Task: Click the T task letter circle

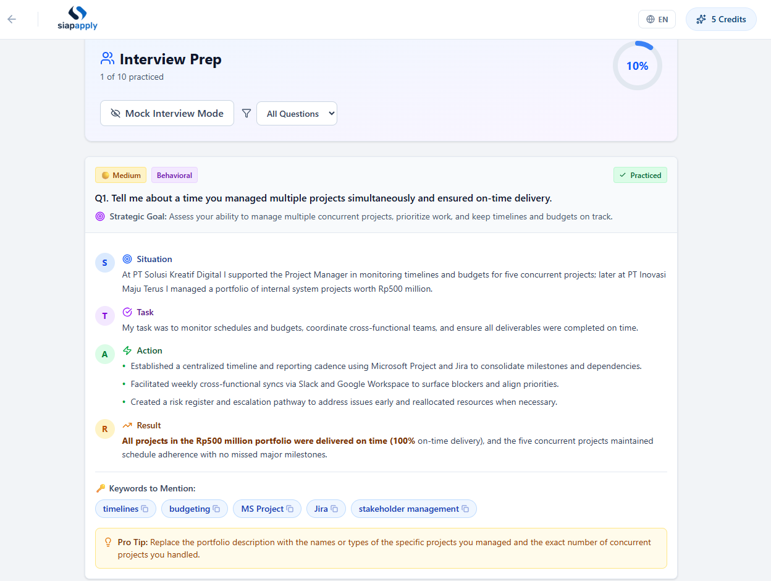Action: (104, 316)
